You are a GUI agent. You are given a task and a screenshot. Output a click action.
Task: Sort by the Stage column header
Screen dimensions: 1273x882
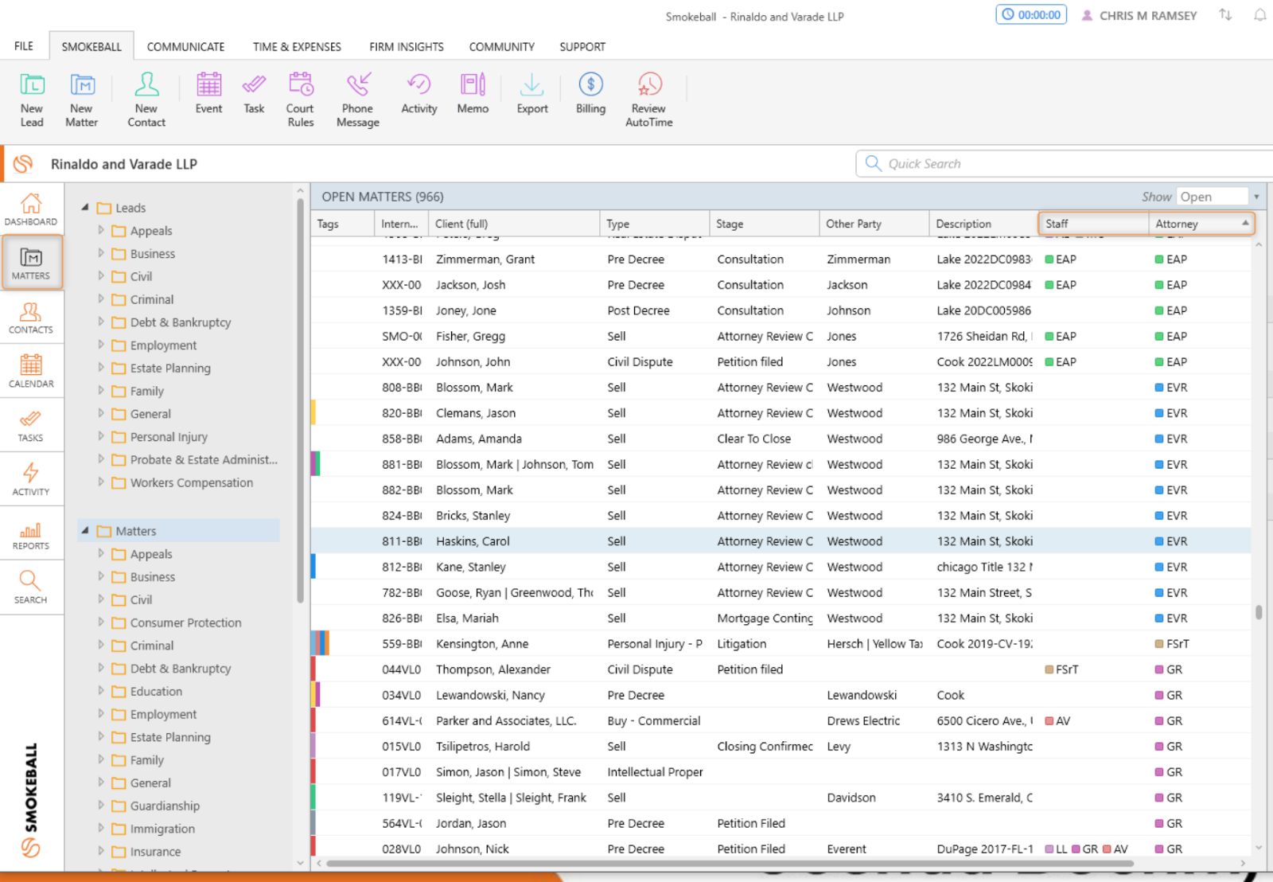(764, 224)
